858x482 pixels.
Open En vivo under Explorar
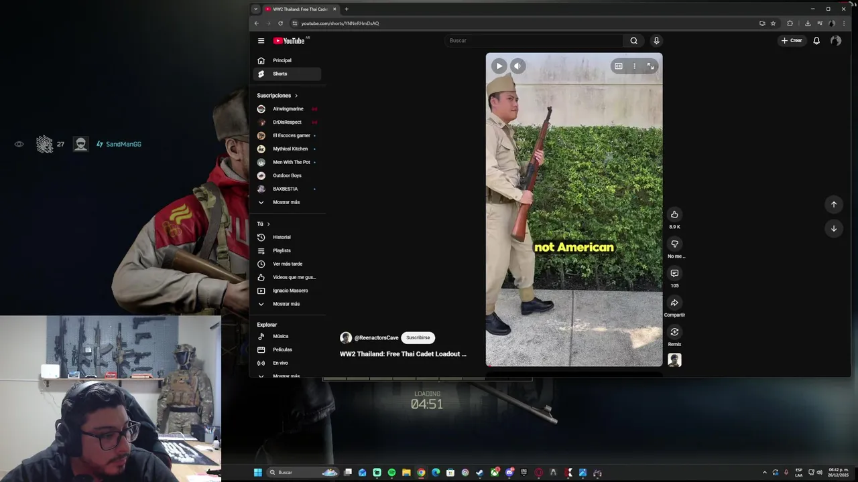coord(287,363)
